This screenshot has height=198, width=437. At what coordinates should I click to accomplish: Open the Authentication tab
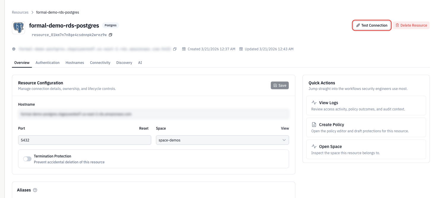(48, 63)
